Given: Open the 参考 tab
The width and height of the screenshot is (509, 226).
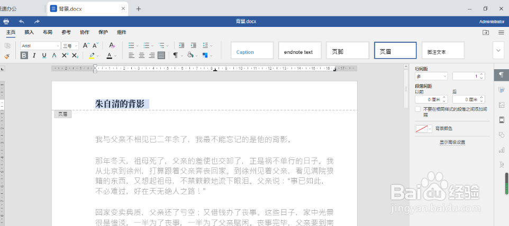Looking at the screenshot, I should pyautogui.click(x=66, y=32).
